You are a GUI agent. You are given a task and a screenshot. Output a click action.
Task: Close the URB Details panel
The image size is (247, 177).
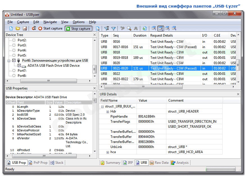(x=238, y=94)
